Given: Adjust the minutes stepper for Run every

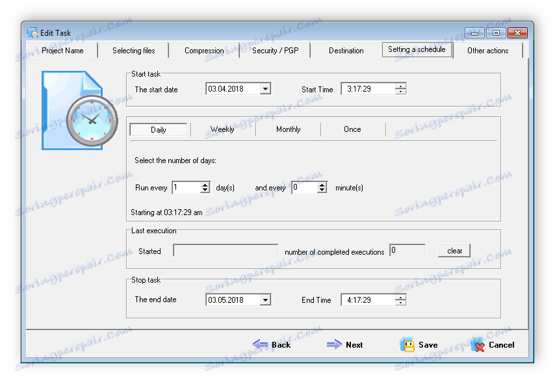Looking at the screenshot, I should (322, 187).
